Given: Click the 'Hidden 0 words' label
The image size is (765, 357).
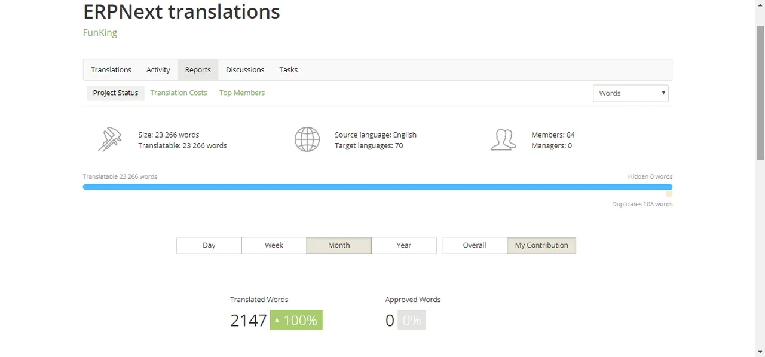Looking at the screenshot, I should point(650,176).
